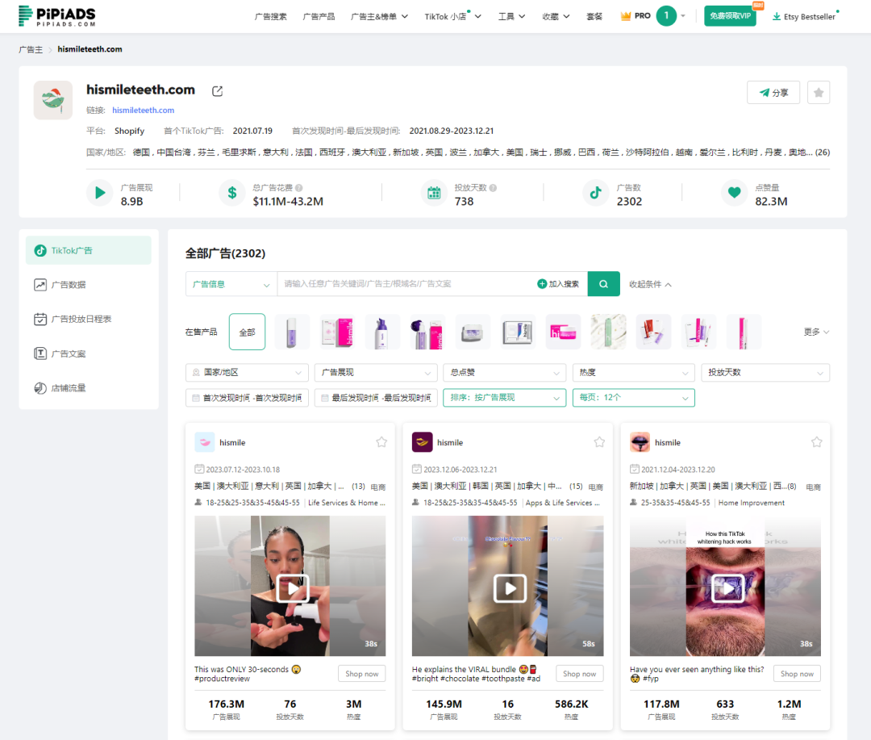Open the 最后发现时间 date range picker
Viewport: 871px width, 740px height.
tap(376, 398)
